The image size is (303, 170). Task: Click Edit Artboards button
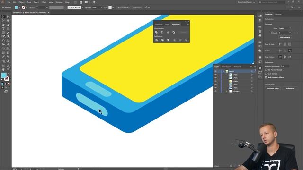pos(285,37)
